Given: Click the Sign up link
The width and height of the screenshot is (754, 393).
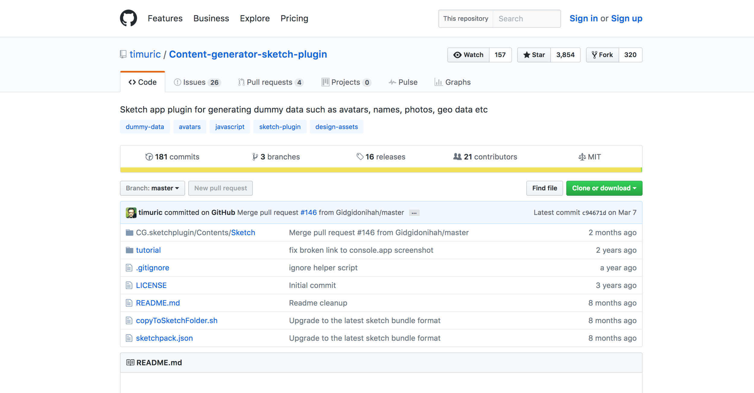Looking at the screenshot, I should [x=627, y=18].
